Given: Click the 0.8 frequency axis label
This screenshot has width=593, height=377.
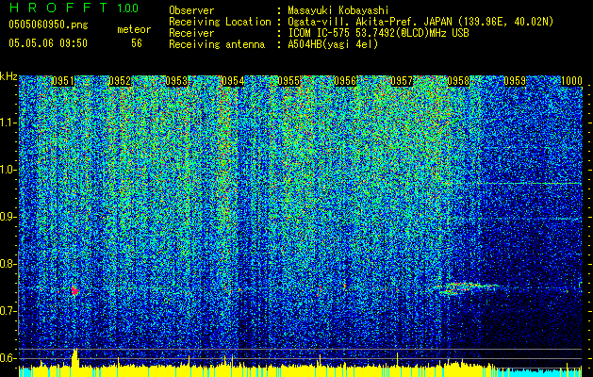Looking at the screenshot, I should pos(8,264).
